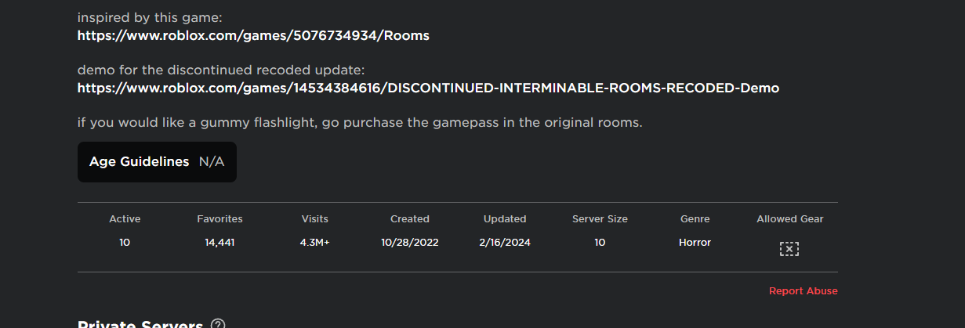965x328 pixels.
Task: Click the Private Servers help question mark icon
Action: (x=218, y=324)
